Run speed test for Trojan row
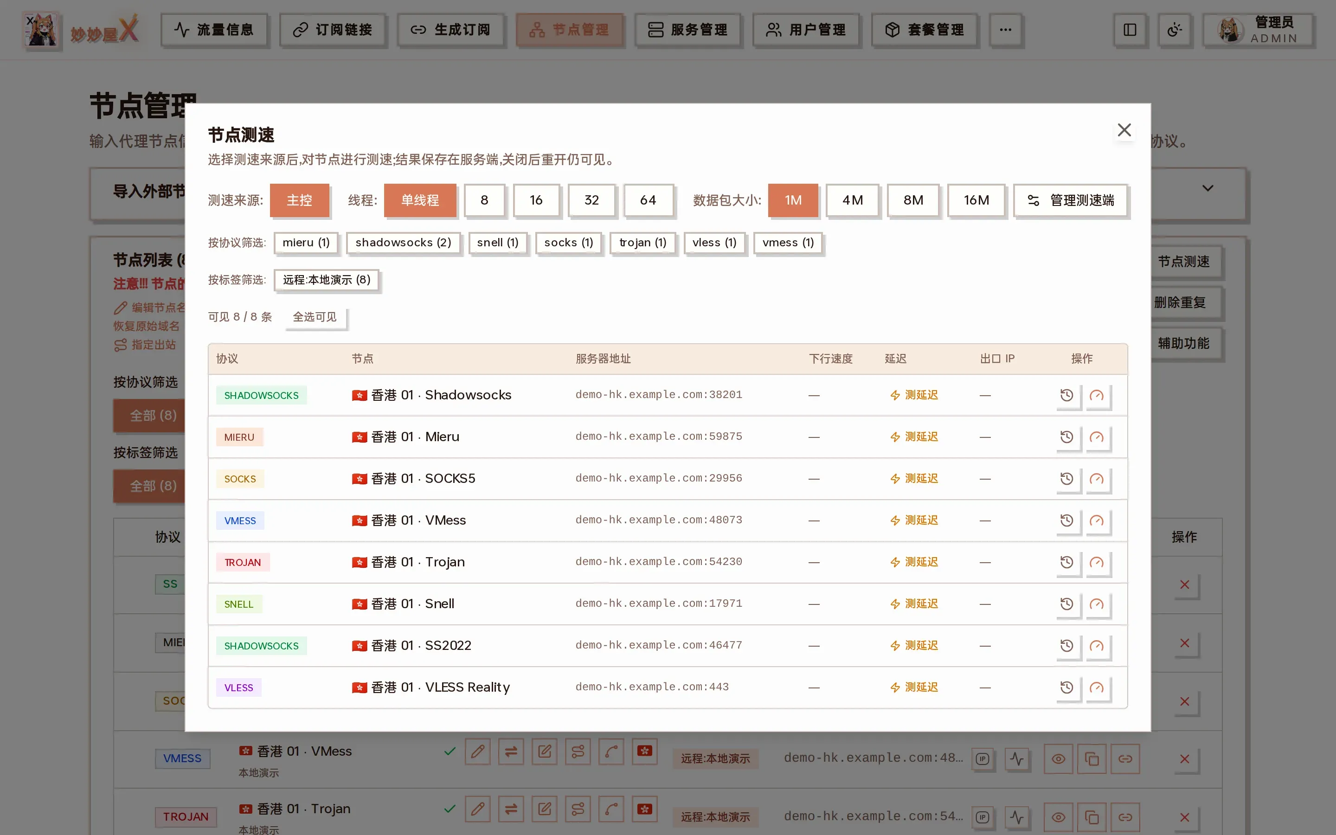 click(1097, 562)
